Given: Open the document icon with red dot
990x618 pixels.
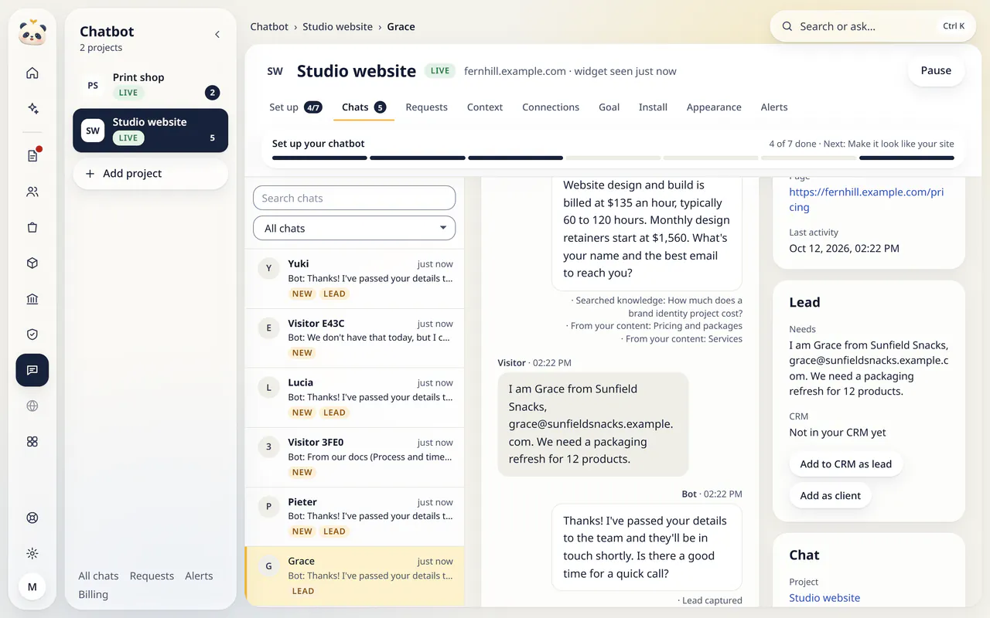Looking at the screenshot, I should click(x=32, y=156).
